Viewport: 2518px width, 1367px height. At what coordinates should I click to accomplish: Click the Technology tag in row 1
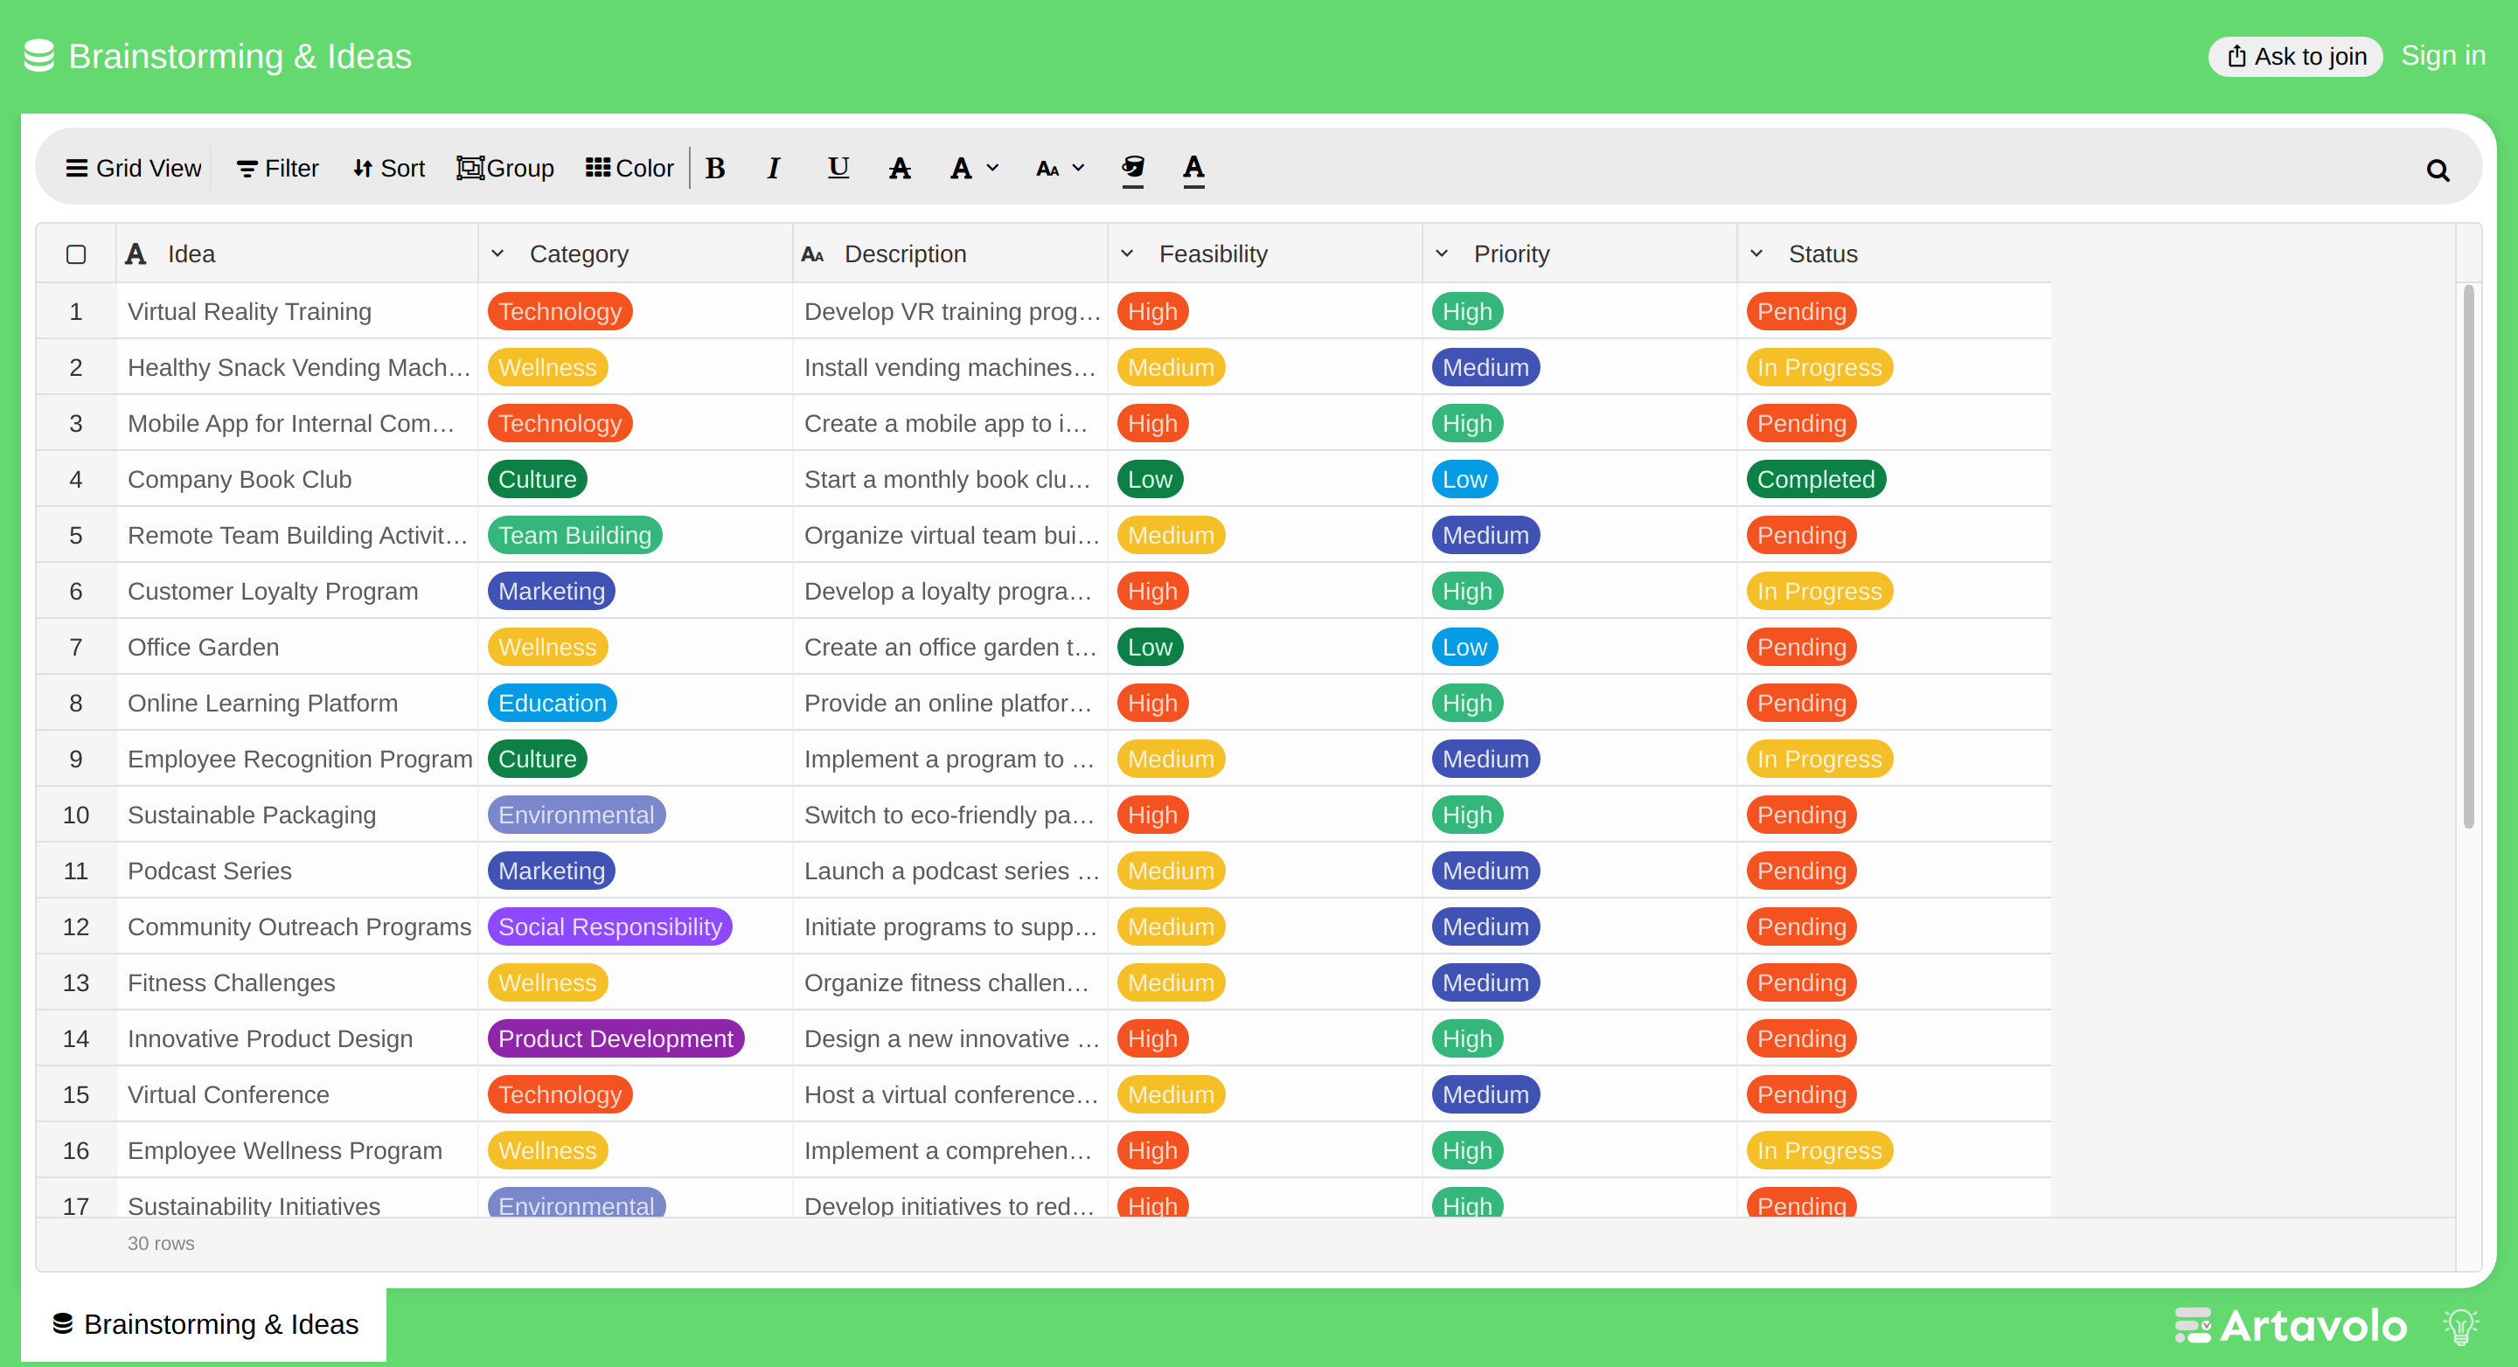pos(560,312)
